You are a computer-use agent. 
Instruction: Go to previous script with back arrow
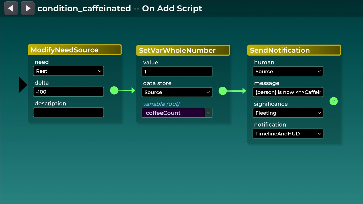(11, 8)
